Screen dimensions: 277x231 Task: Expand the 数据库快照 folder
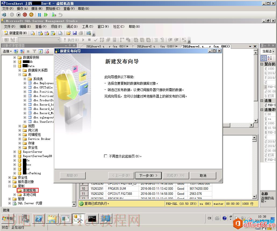(x=15, y=57)
